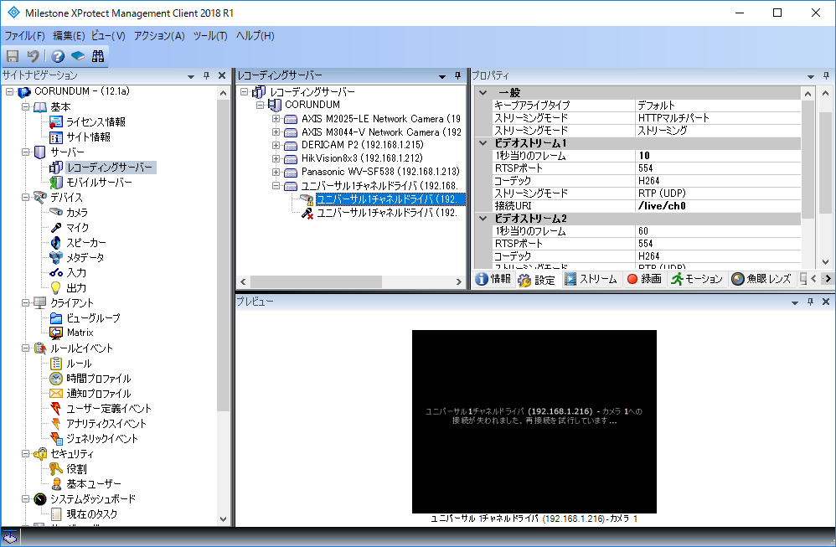Select the サイト情報 icon

tap(56, 137)
